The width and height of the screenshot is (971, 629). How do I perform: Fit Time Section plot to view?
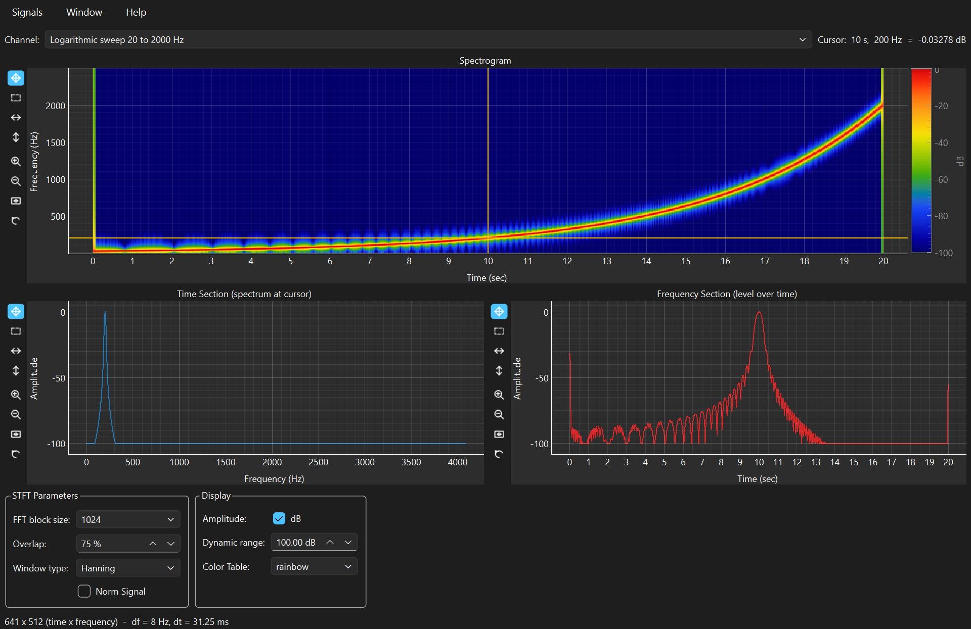(16, 434)
